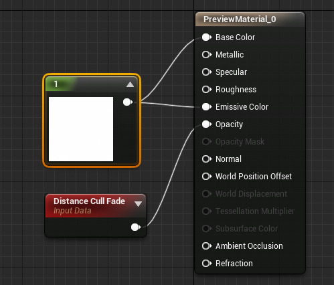This screenshot has width=334, height=285.
Task: Click the Normal input pin
Action: pyautogui.click(x=207, y=159)
